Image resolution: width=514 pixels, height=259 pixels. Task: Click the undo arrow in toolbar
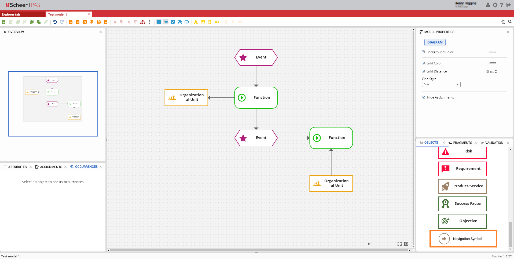[x=55, y=22]
